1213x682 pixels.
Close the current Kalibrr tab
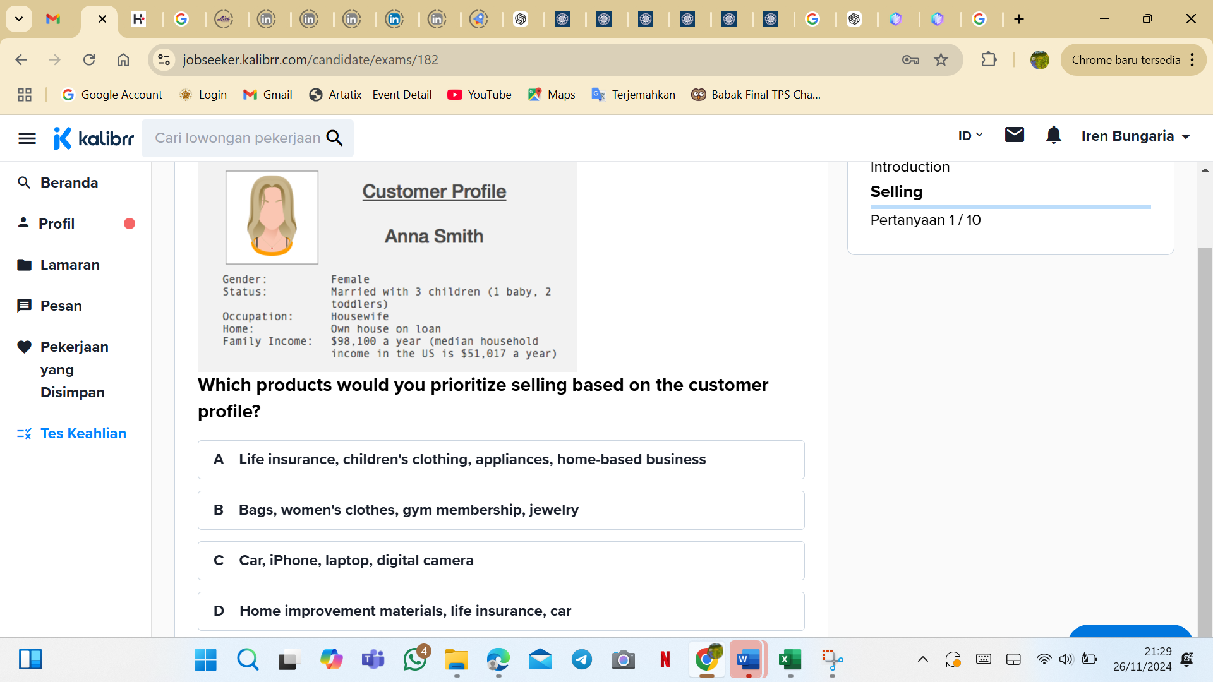102,19
